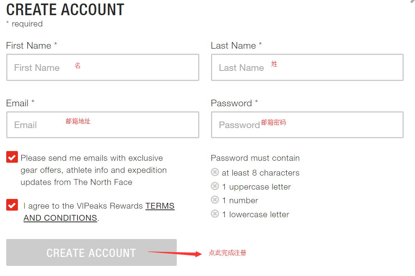
Task: Click the 'Create Account' page heading
Action: (65, 9)
